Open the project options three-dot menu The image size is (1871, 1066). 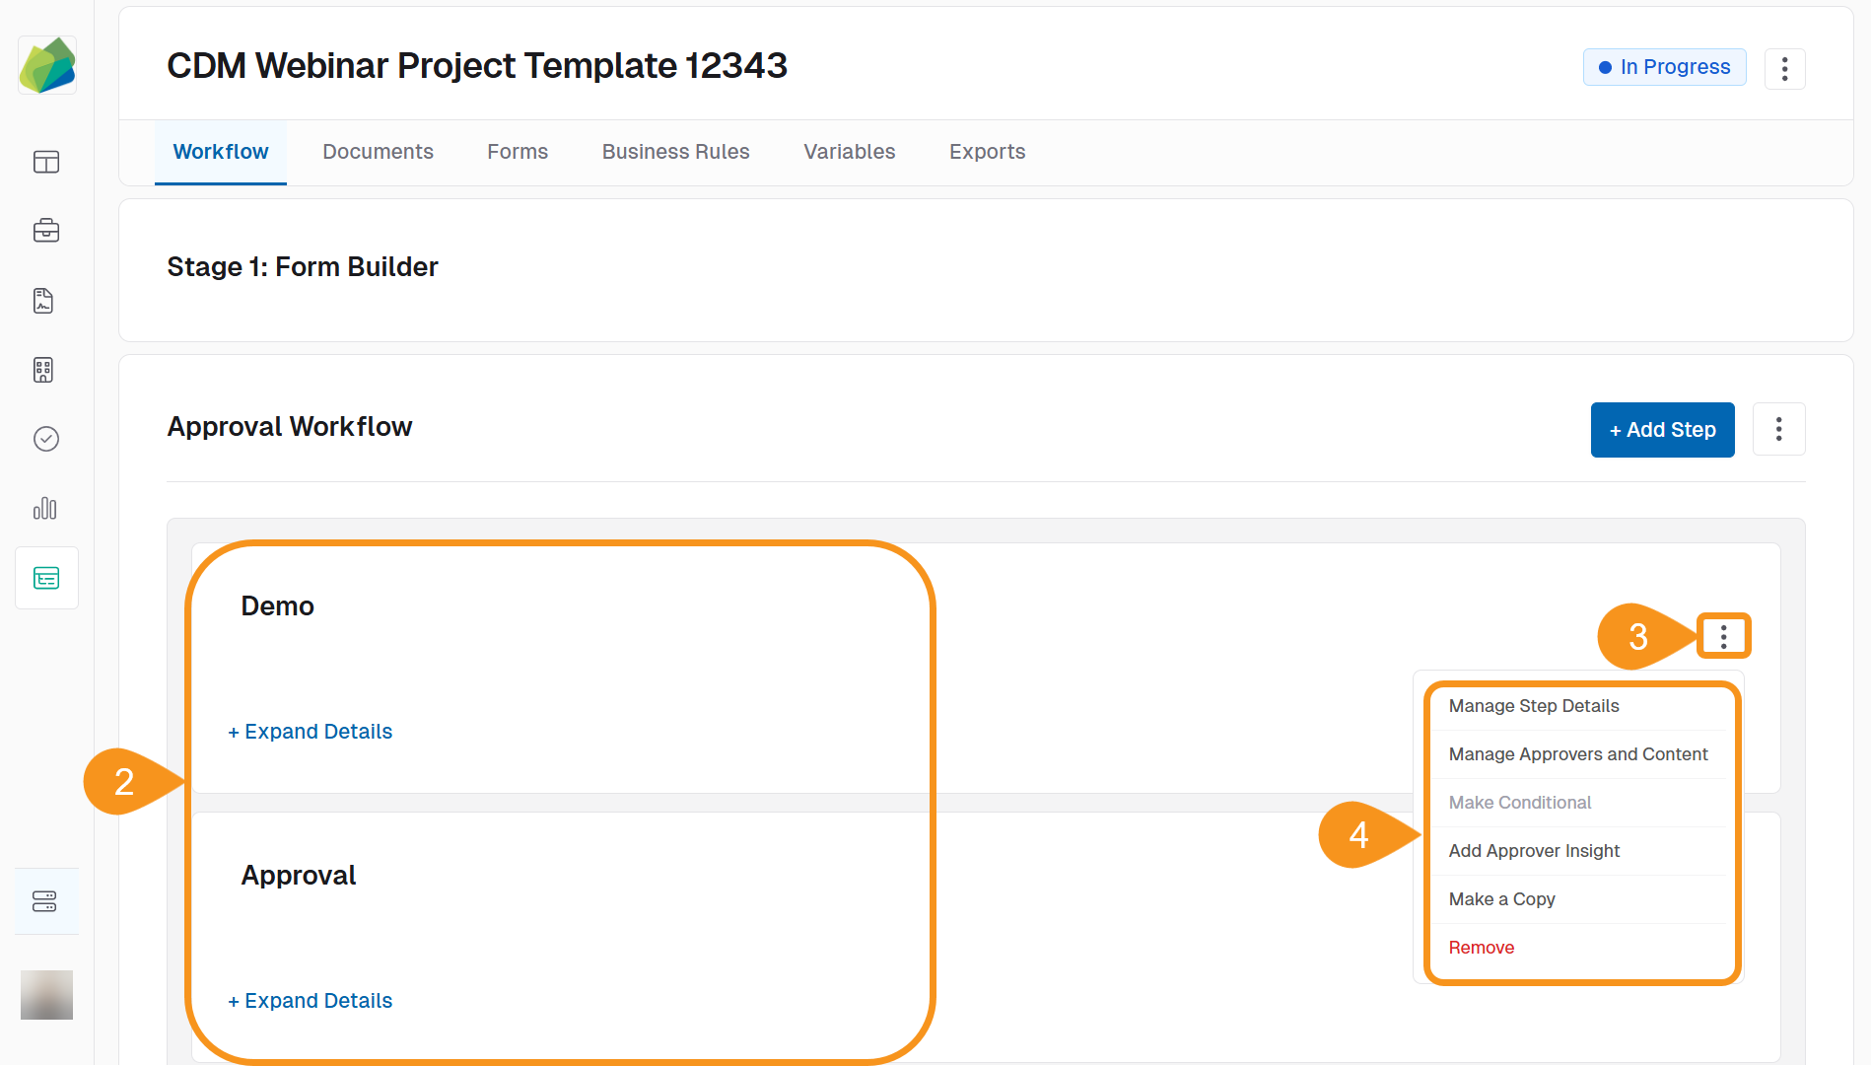[x=1785, y=68]
